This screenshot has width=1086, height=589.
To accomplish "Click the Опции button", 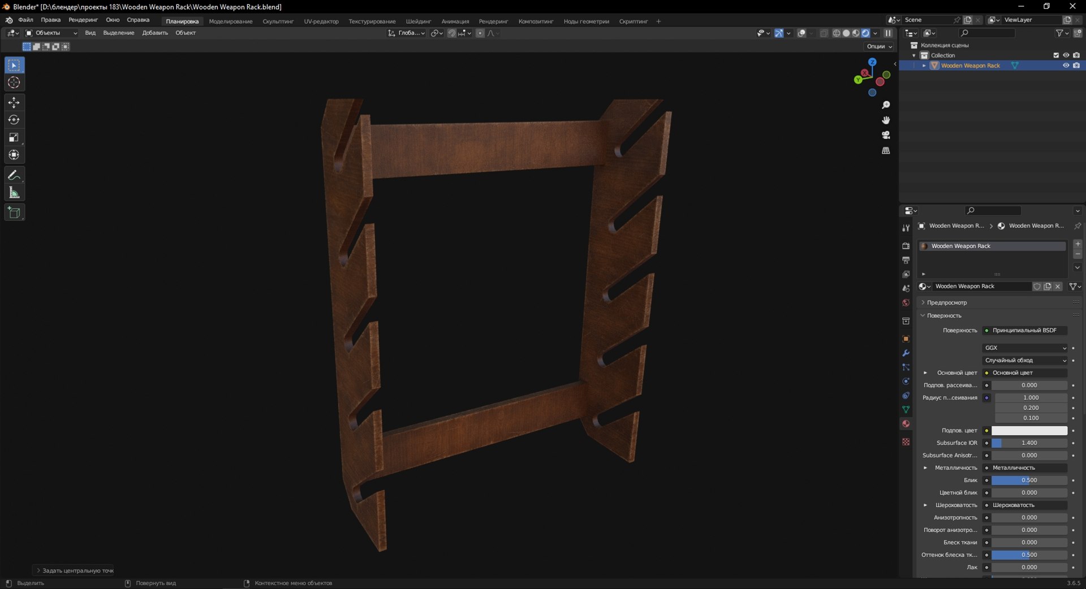I will pos(879,46).
